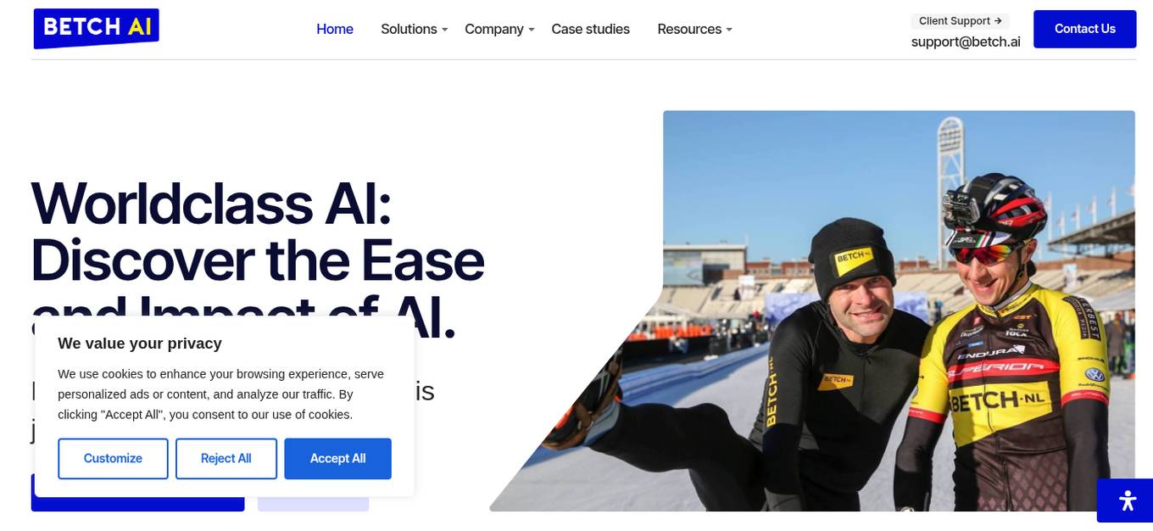Viewport: 1153px width, 531px height.
Task: Expand the Company dropdown arrow
Action: (532, 30)
